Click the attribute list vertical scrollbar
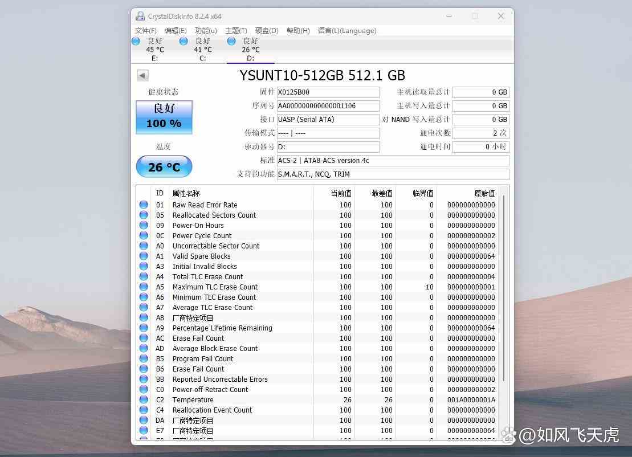Image resolution: width=632 pixels, height=457 pixels. pyautogui.click(x=504, y=285)
